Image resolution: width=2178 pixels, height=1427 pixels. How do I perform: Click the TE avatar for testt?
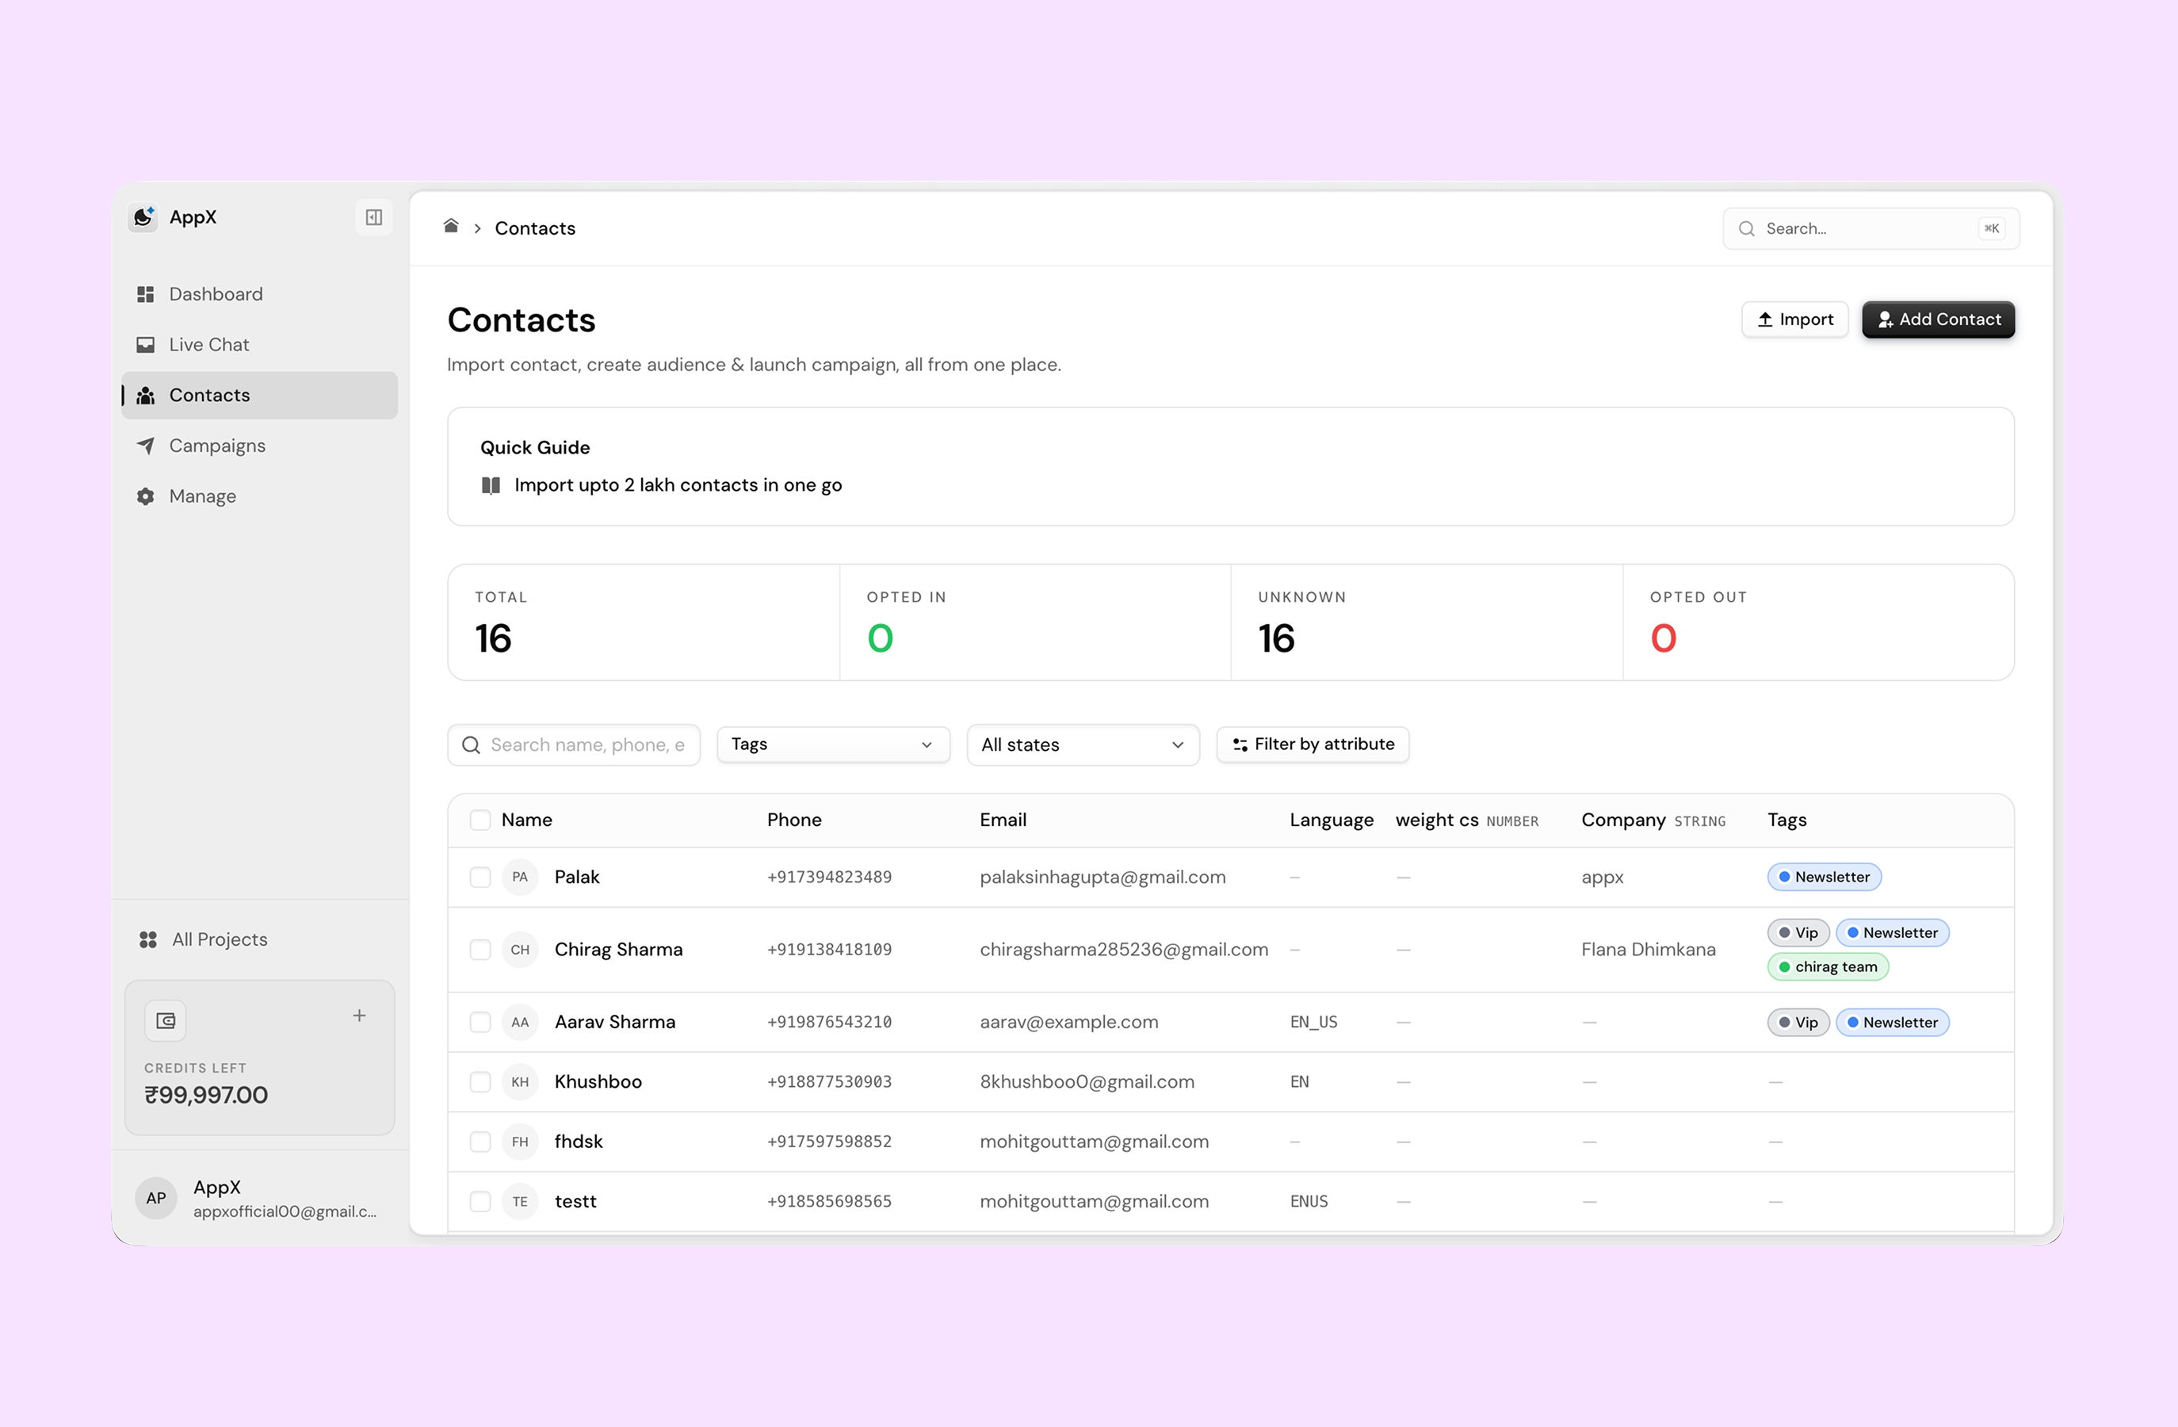pos(520,1201)
